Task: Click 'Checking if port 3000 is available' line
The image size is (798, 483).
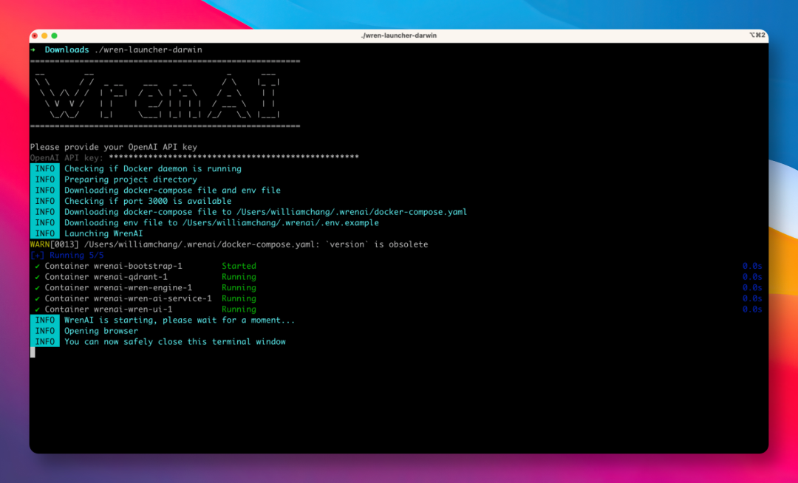Action: coord(148,201)
